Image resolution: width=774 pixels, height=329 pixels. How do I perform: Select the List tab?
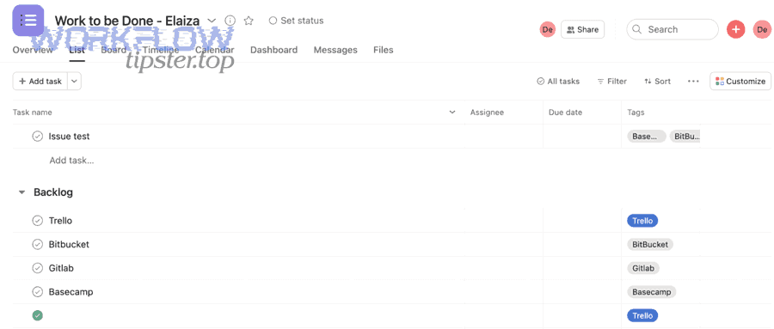[77, 50]
